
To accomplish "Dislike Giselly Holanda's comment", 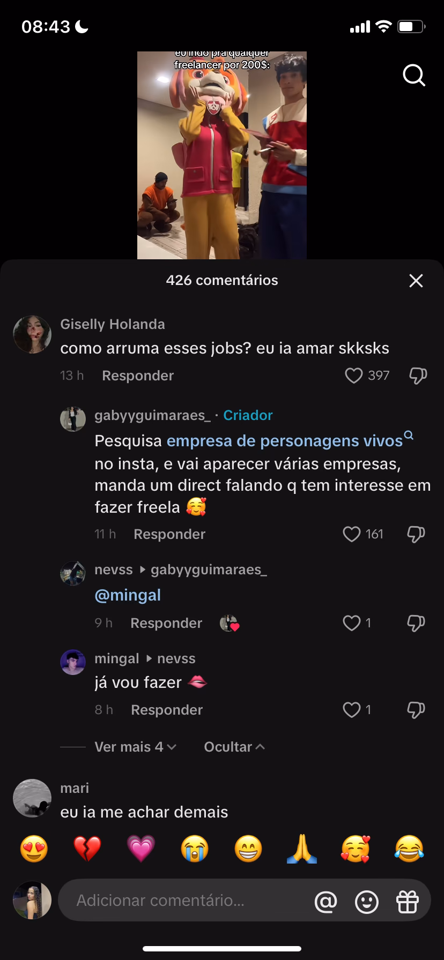I will [418, 376].
